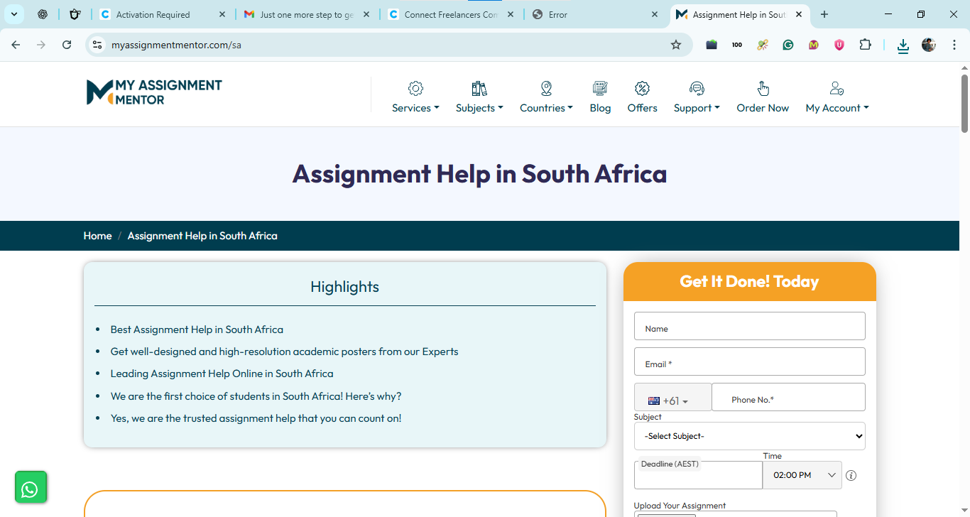The height and width of the screenshot is (517, 970).
Task: Expand the Support dropdown menu
Action: coord(697,108)
